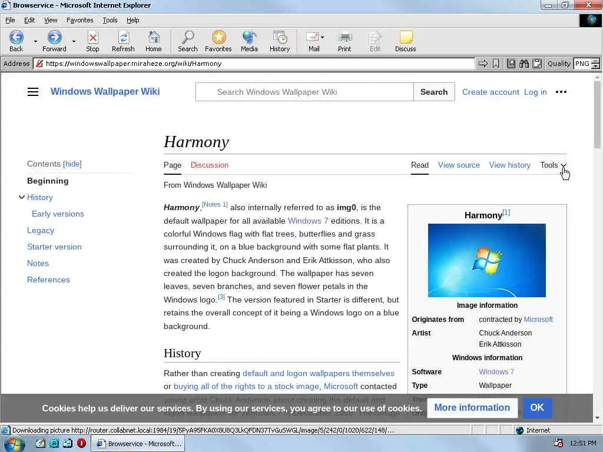This screenshot has width=603, height=452.
Task: Open the Forward button history dropdown arrow
Action: [x=74, y=41]
